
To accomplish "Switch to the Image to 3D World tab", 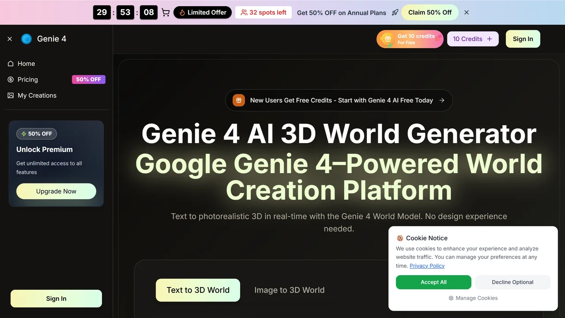I will click(x=290, y=290).
